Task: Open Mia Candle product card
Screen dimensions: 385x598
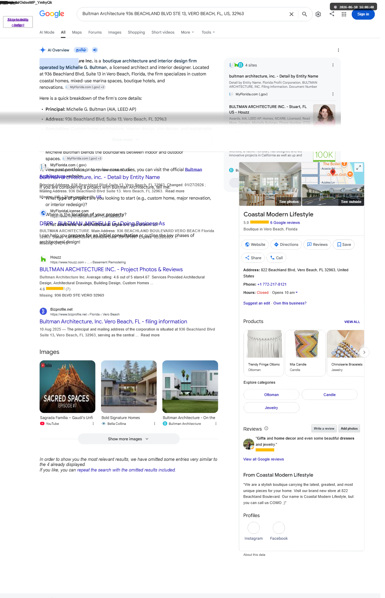Action: [x=305, y=353]
